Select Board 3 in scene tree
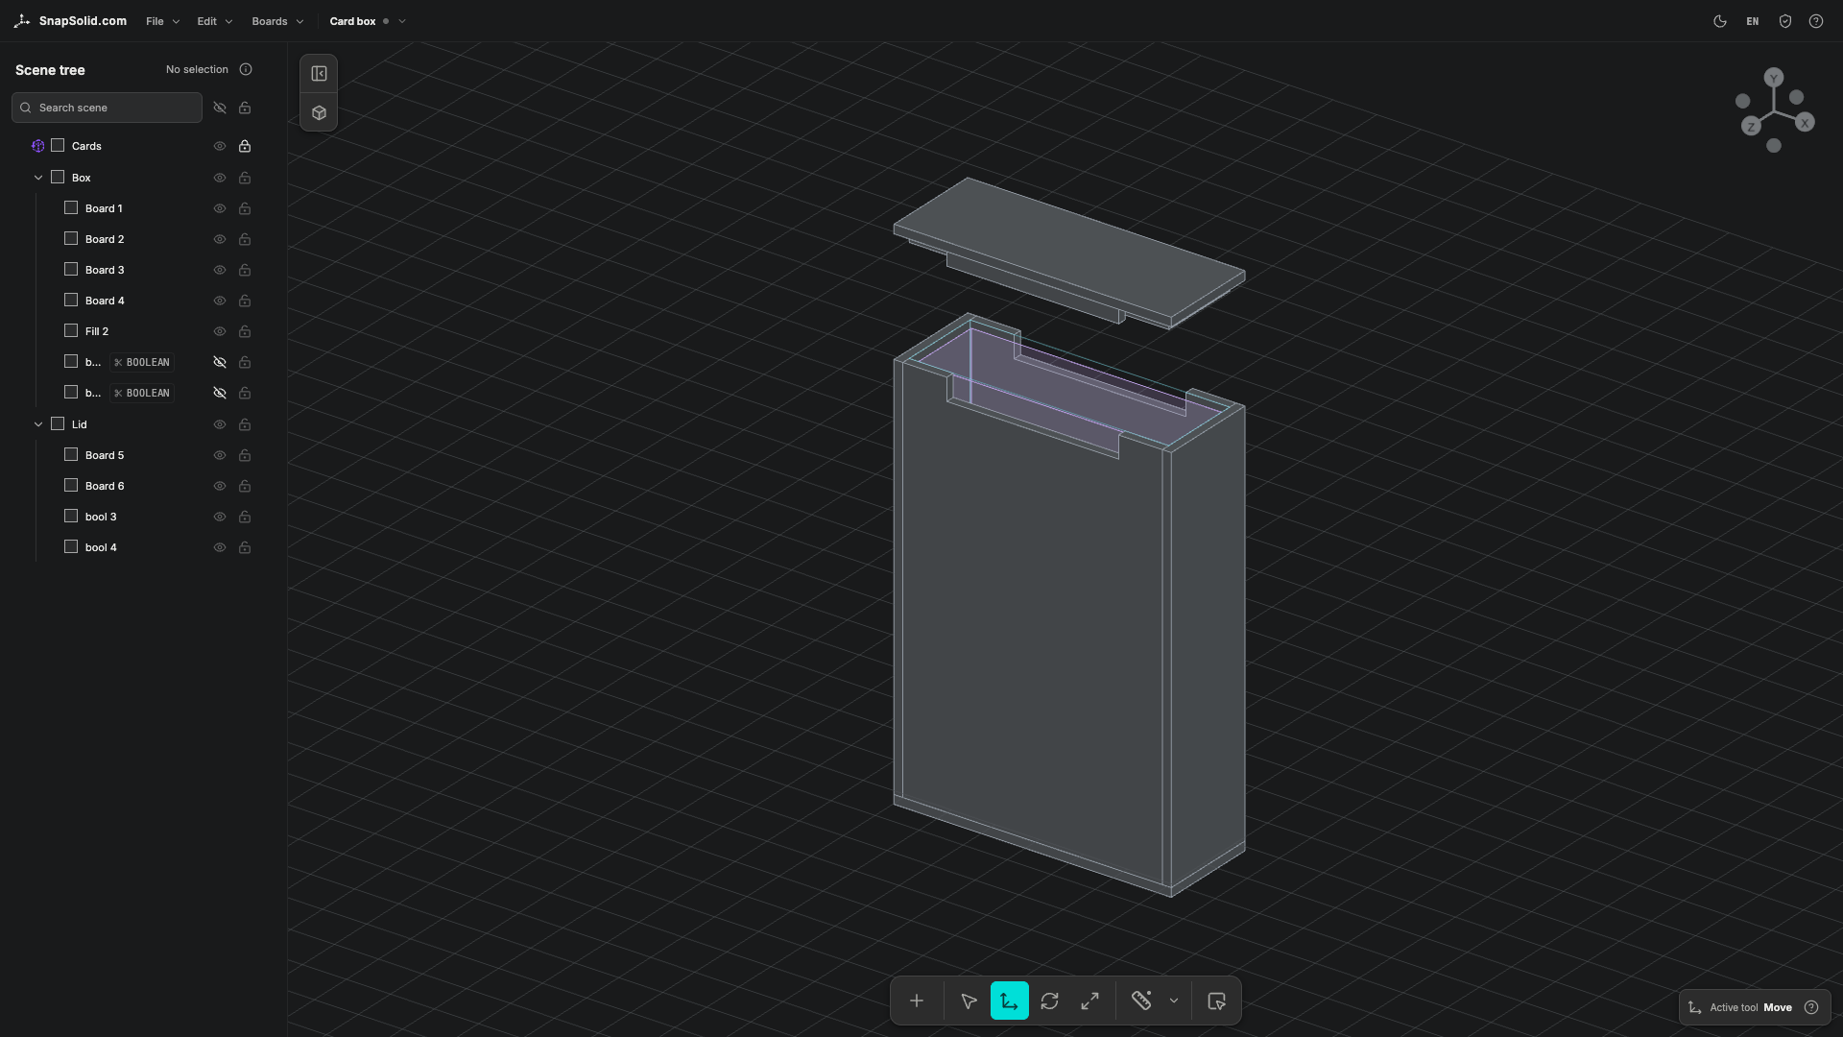The height and width of the screenshot is (1037, 1843). [105, 270]
